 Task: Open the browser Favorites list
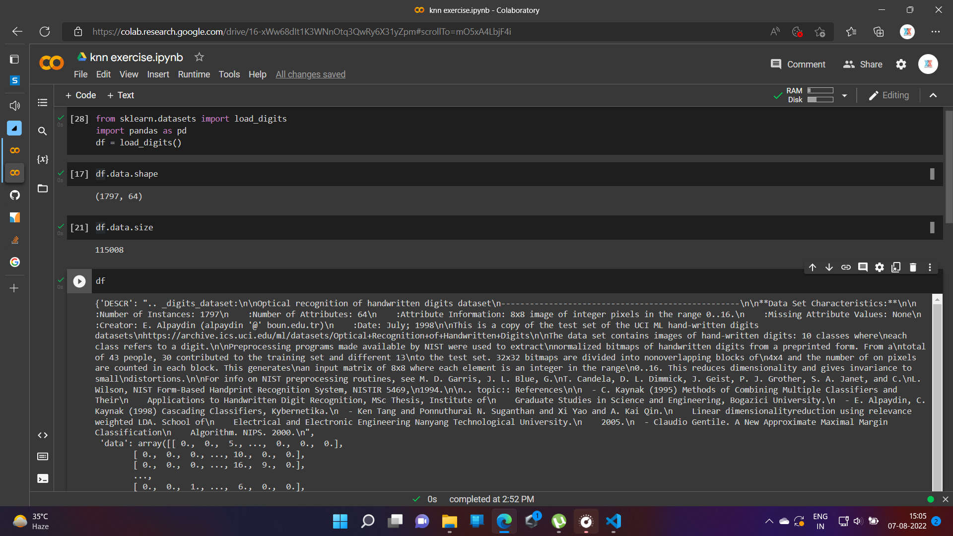[x=851, y=32]
